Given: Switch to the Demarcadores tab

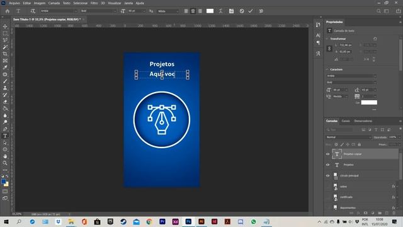Looking at the screenshot, I should [363, 121].
